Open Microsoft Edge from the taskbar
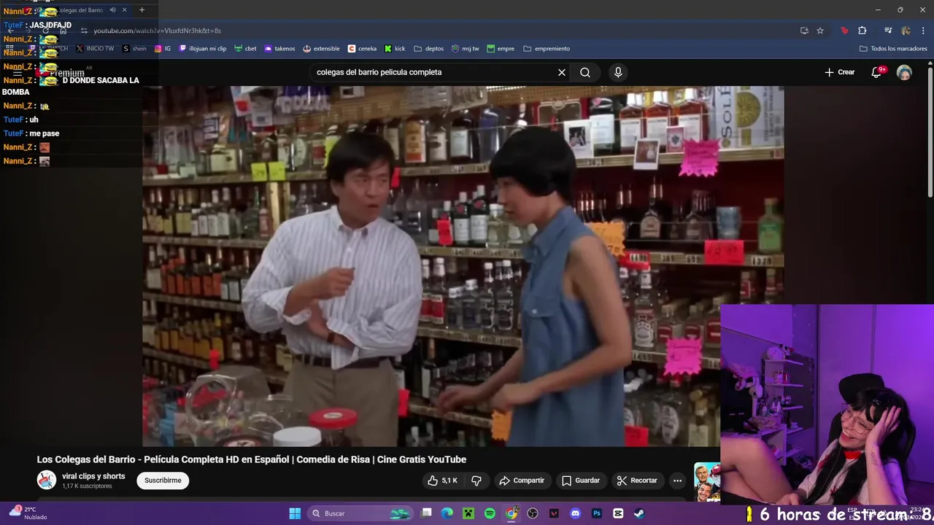Viewport: 934px width, 525px height. point(447,513)
